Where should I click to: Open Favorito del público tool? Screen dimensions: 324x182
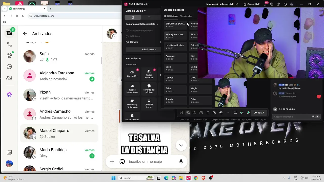click(x=149, y=89)
